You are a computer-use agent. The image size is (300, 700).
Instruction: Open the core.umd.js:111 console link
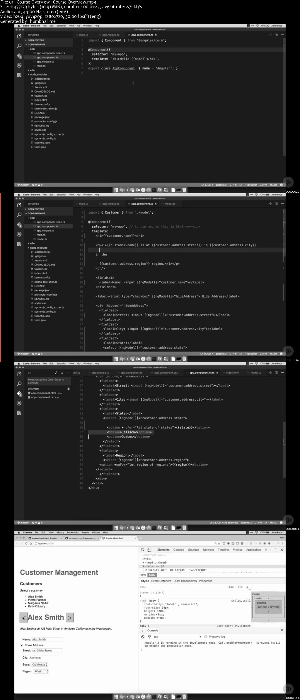[268, 643]
